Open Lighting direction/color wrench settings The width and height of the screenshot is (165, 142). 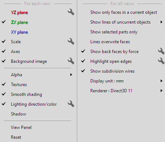point(71,104)
